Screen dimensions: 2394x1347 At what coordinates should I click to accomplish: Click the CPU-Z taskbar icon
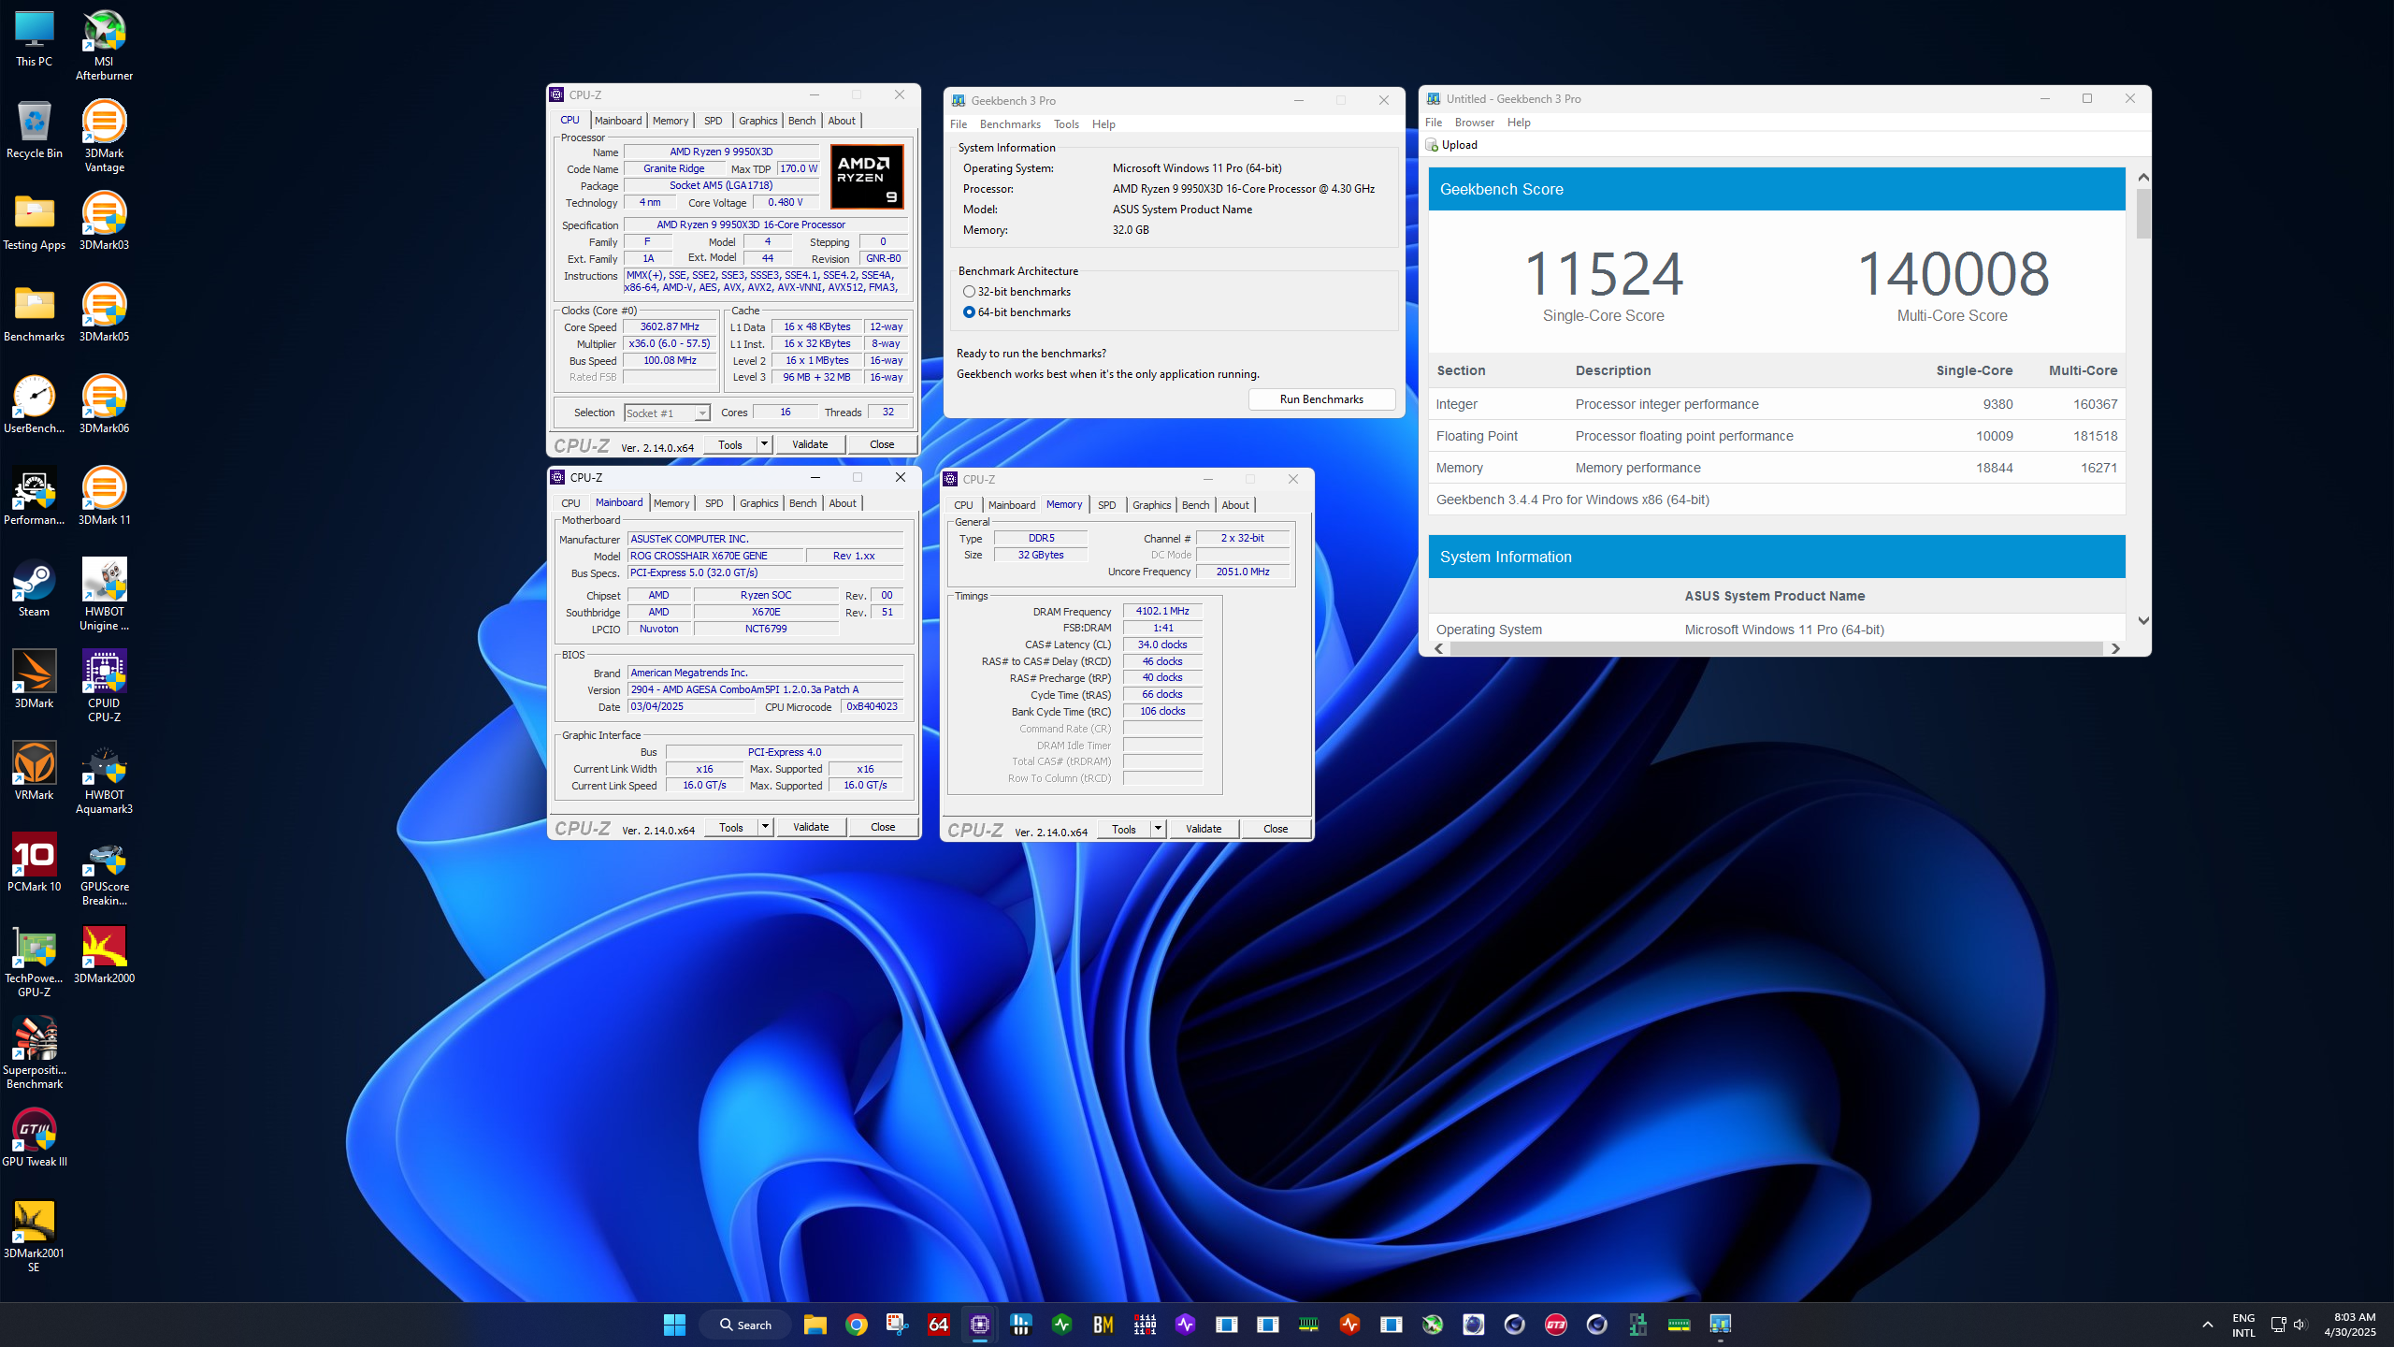coord(979,1324)
